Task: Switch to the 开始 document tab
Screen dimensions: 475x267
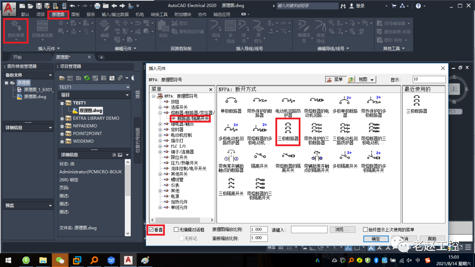Action: 17,57
